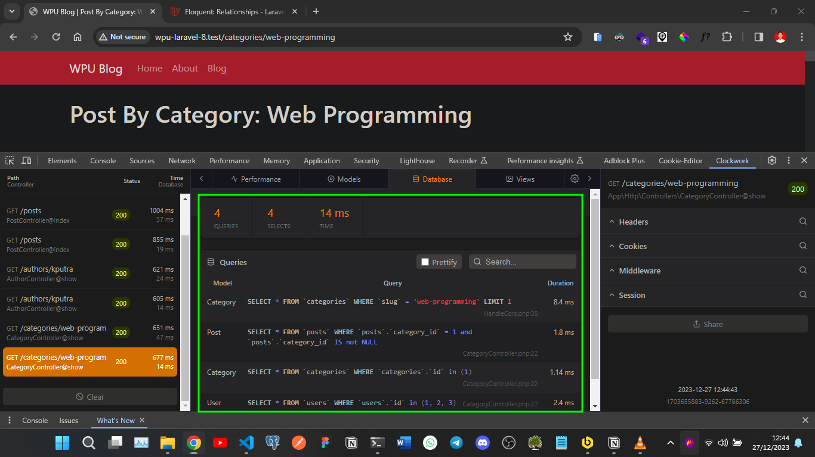Enable the Prettify checkbox
The image size is (815, 457).
tap(426, 262)
